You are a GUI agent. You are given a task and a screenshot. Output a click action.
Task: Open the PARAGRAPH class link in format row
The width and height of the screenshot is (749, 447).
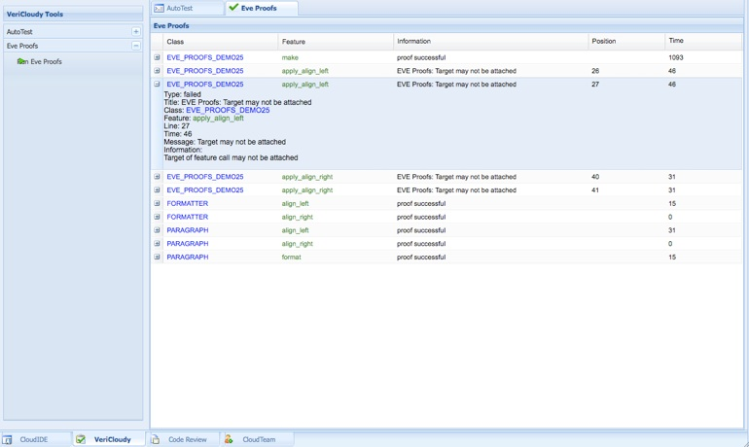pyautogui.click(x=187, y=257)
